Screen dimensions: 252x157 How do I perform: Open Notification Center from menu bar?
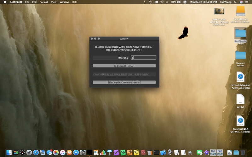[247, 2]
